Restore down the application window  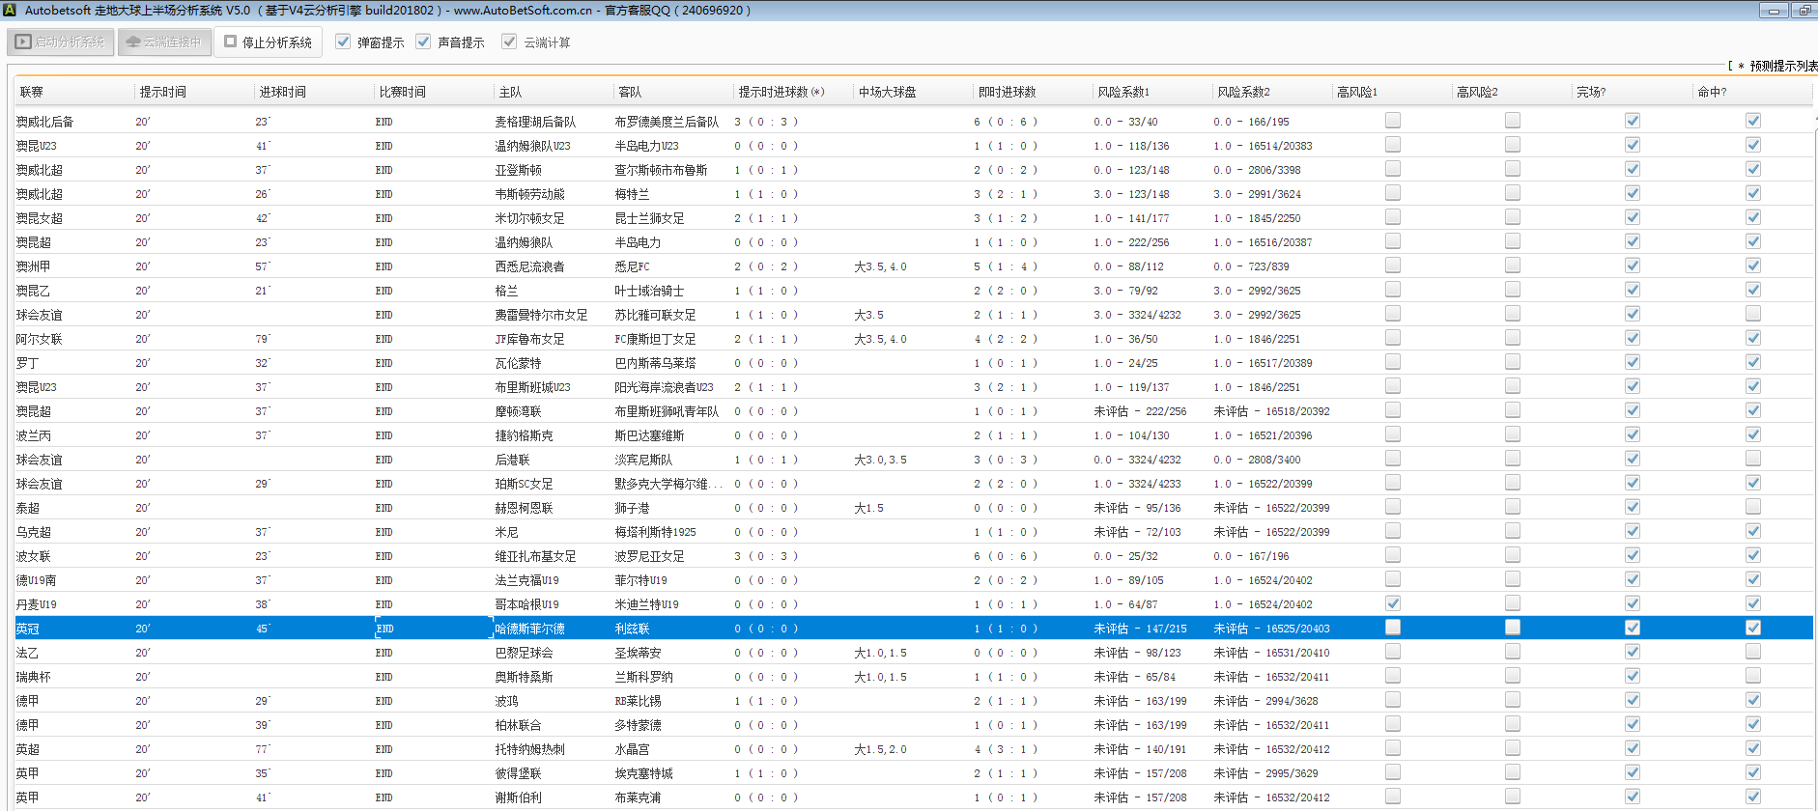[1804, 11]
